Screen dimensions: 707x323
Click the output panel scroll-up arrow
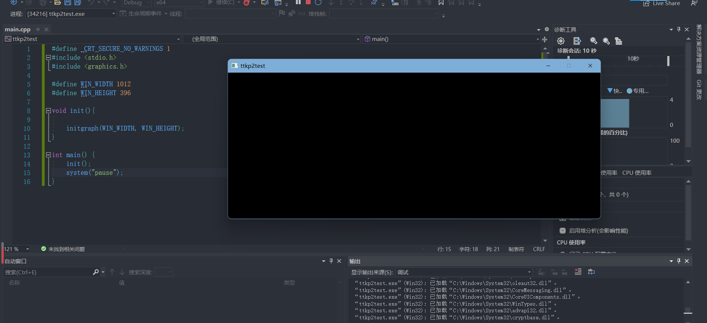click(x=688, y=282)
